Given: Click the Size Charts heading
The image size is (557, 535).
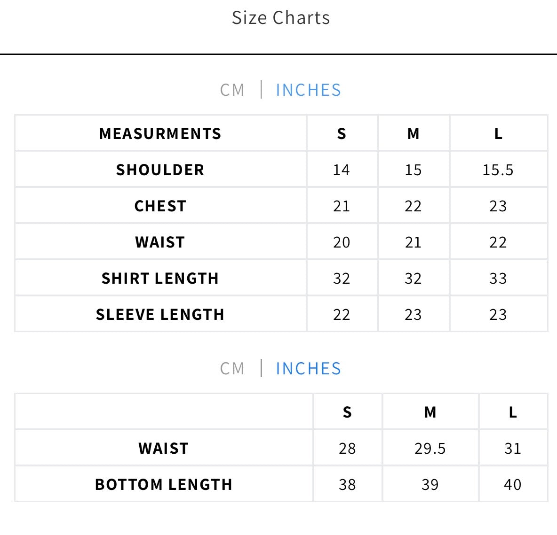Looking at the screenshot, I should click(281, 18).
